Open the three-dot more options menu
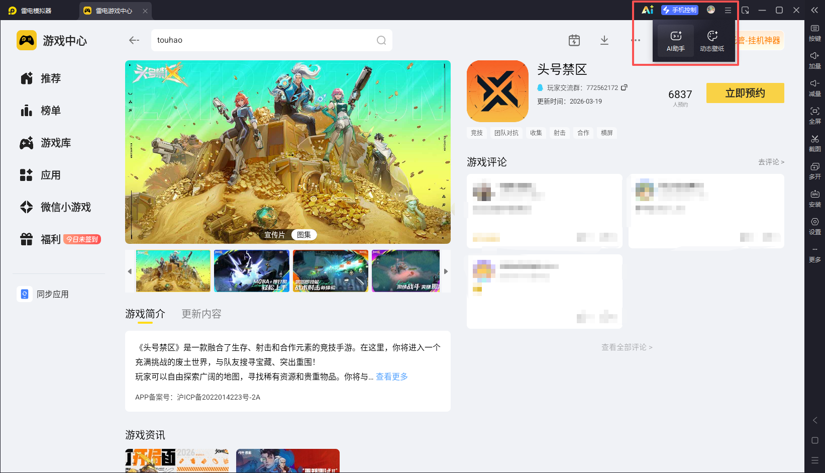 coord(636,40)
